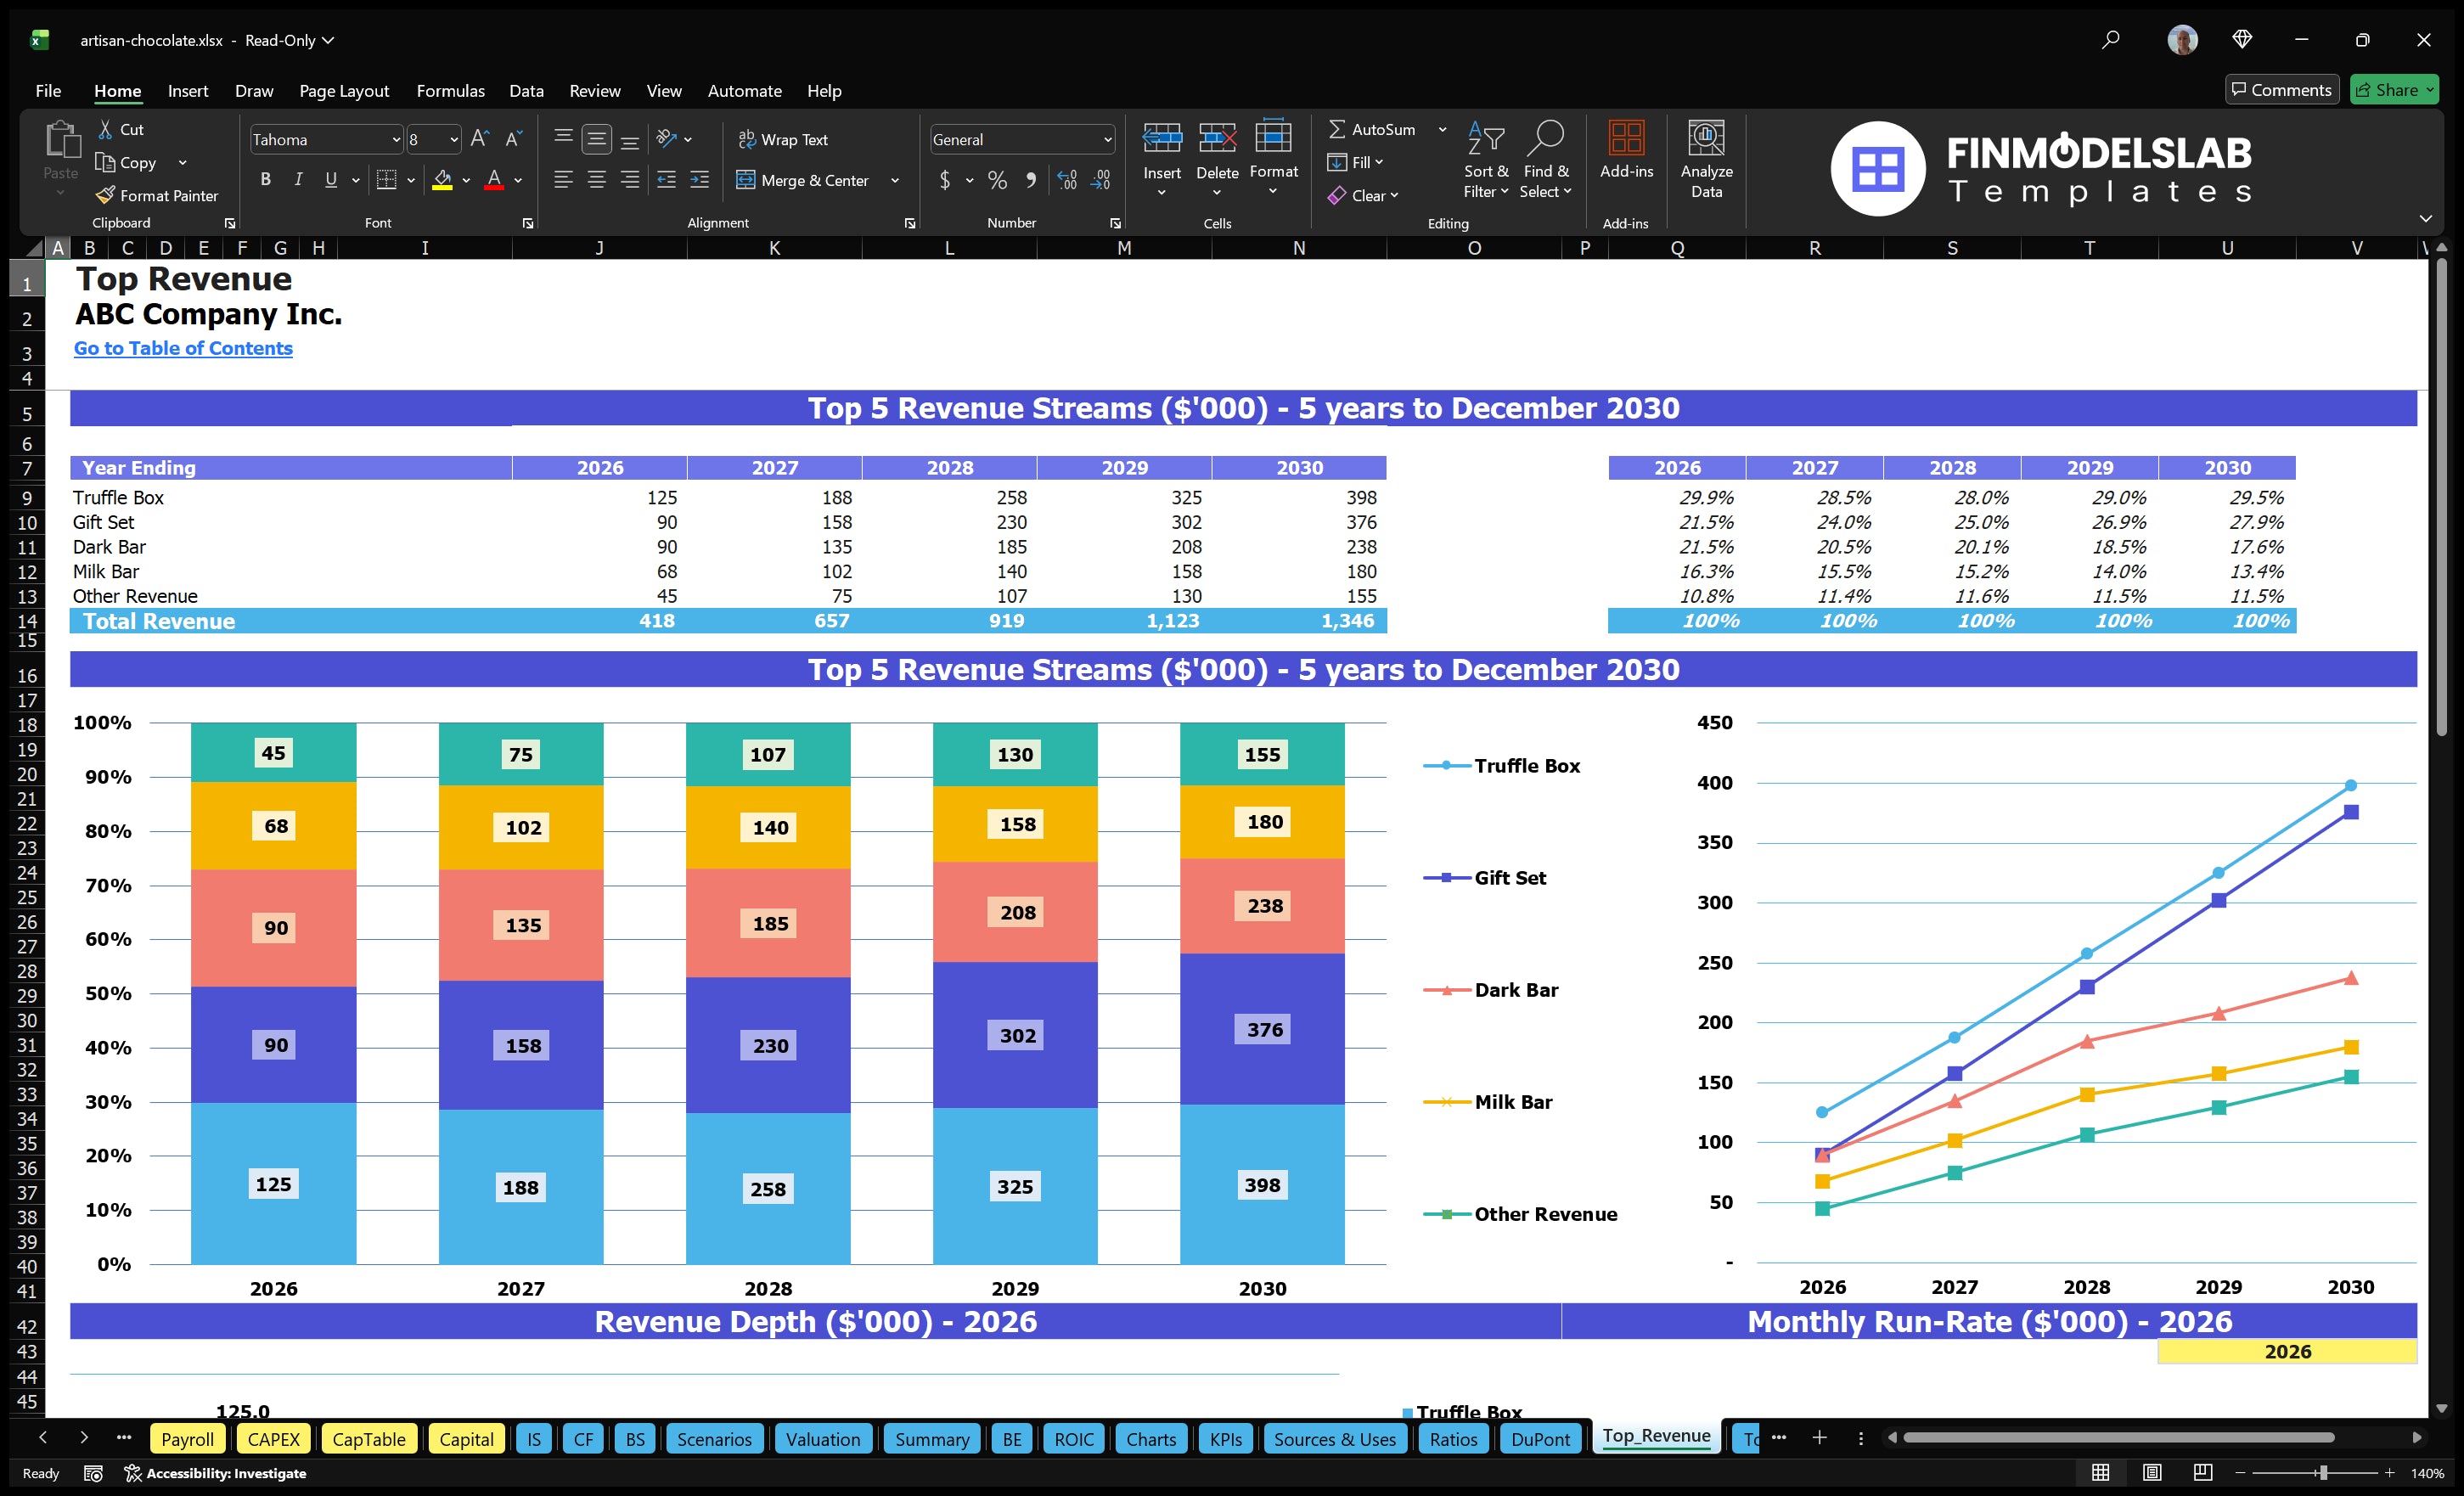Toggle italic formatting
2464x1496 pixels.
click(297, 179)
